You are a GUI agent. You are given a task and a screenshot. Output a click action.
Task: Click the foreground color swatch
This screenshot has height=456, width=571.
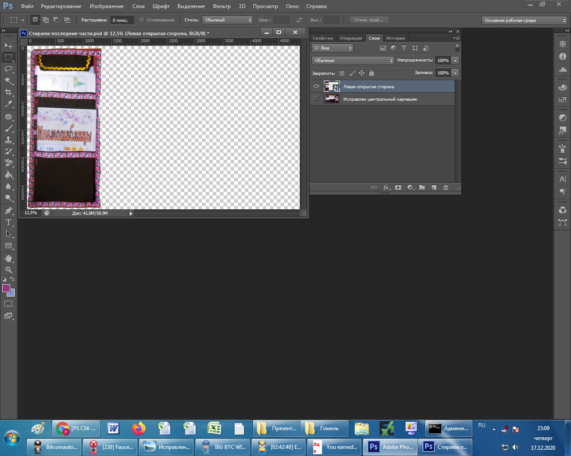(x=6, y=288)
